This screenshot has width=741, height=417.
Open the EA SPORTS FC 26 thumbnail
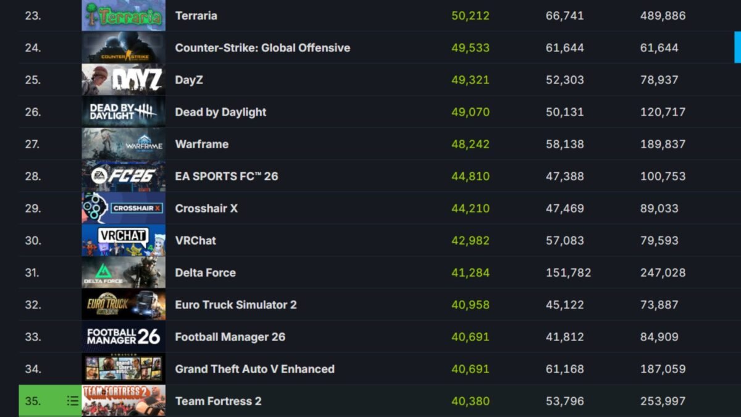pos(124,176)
